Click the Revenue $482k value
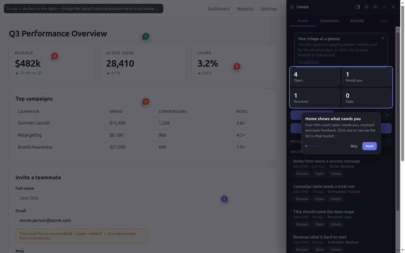This screenshot has height=253, width=405. [x=28, y=64]
